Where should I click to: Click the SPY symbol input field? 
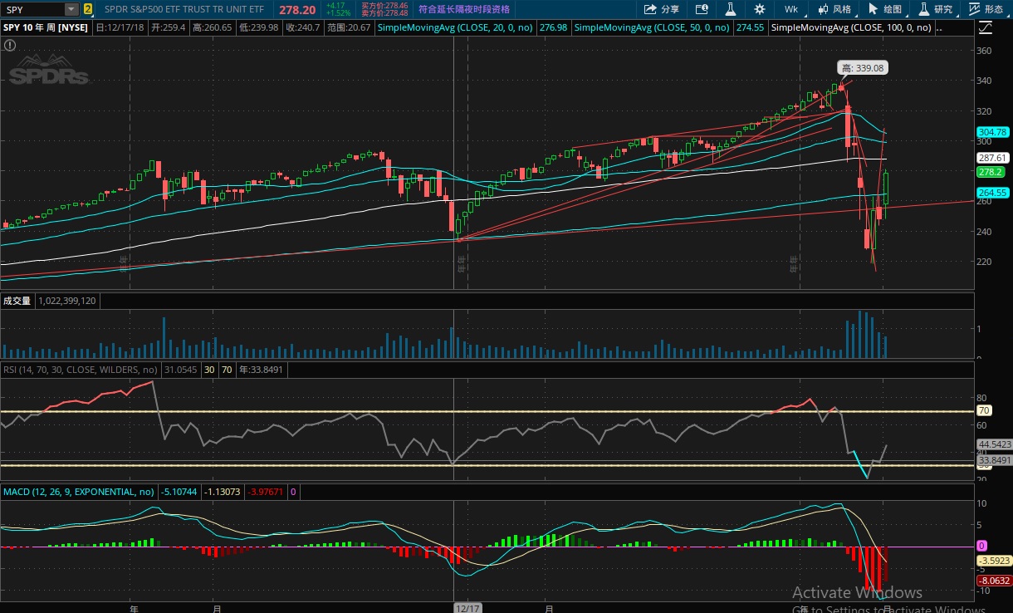click(x=32, y=9)
